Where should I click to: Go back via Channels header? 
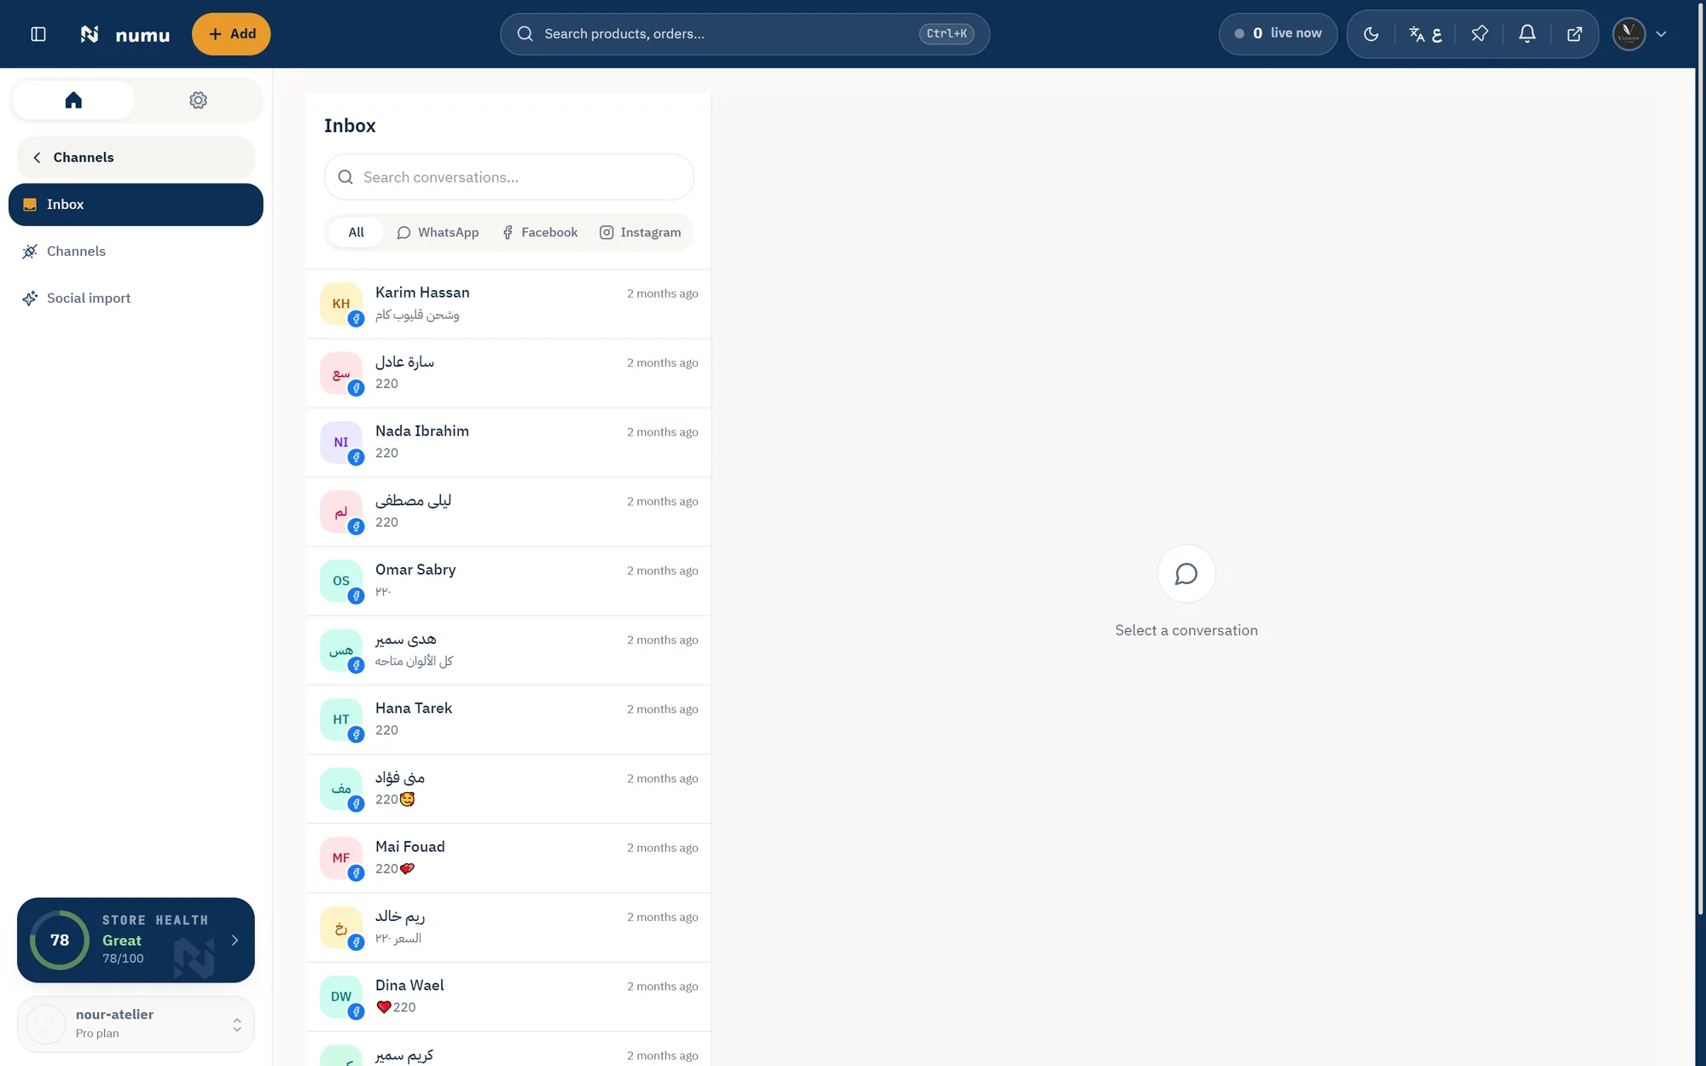point(136,158)
